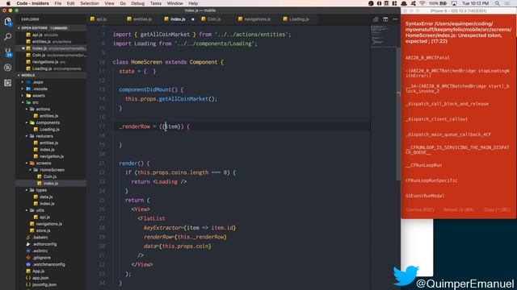Image resolution: width=517 pixels, height=290 pixels.
Task: Open the Selection menu
Action: [90, 3]
